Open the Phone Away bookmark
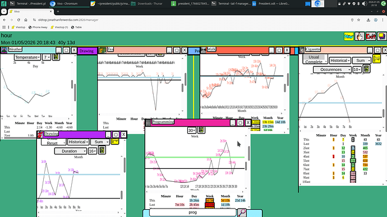Screen dimensions: 387x217 point(38,27)
